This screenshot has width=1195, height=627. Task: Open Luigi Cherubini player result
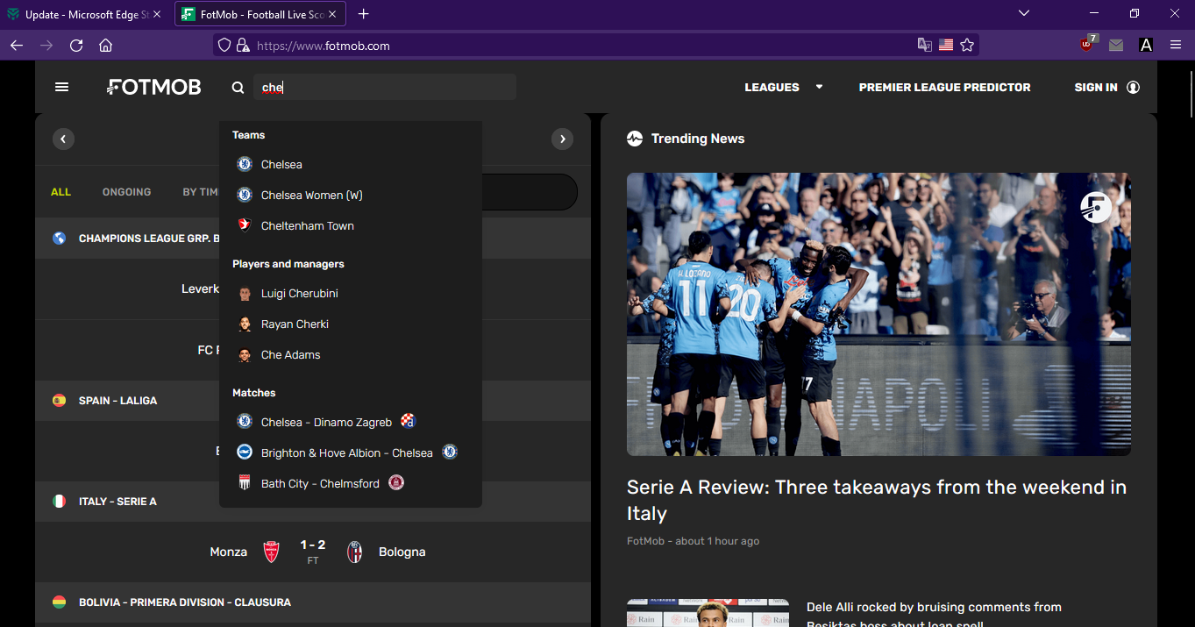pos(351,294)
